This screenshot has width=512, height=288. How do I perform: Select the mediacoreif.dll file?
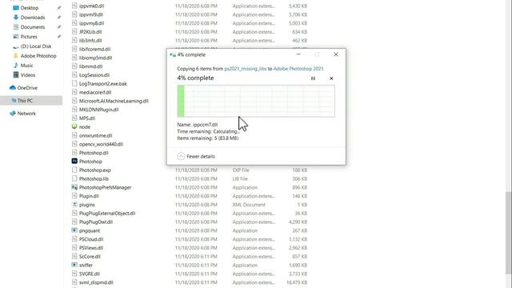pyautogui.click(x=95, y=93)
